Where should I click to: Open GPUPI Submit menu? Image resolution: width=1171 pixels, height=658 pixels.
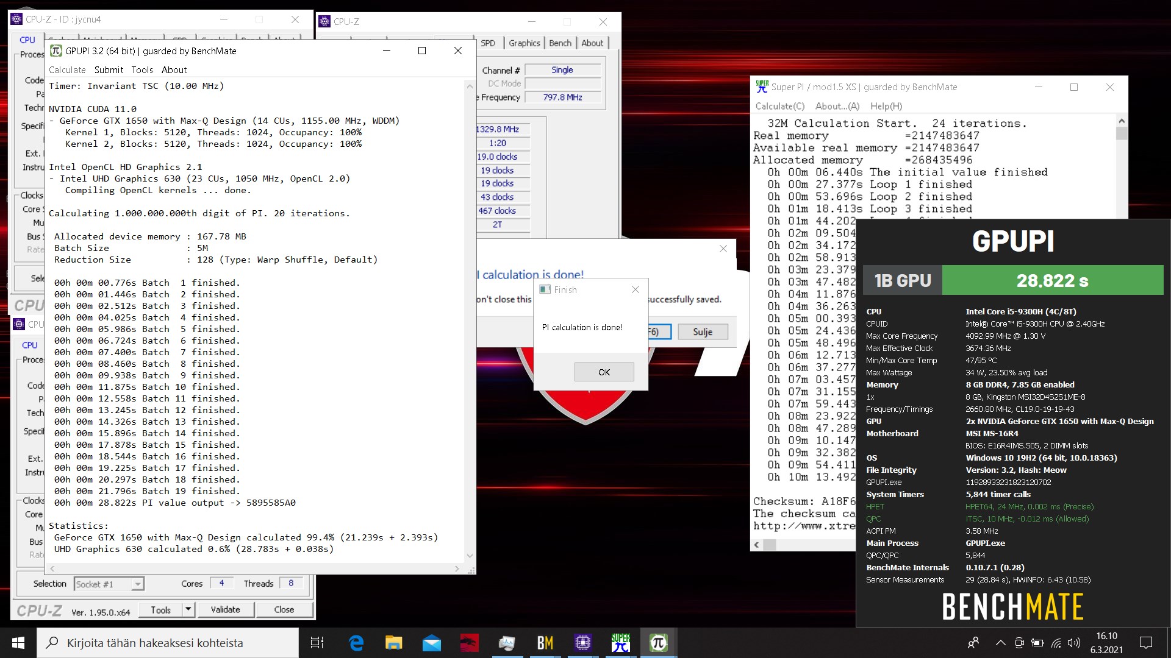tap(109, 70)
